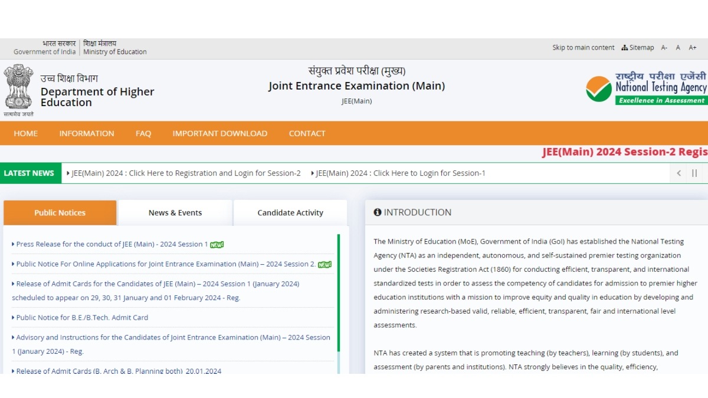Viewport: 708px width, 398px height.
Task: Pause the latest news ticker
Action: pyautogui.click(x=694, y=173)
